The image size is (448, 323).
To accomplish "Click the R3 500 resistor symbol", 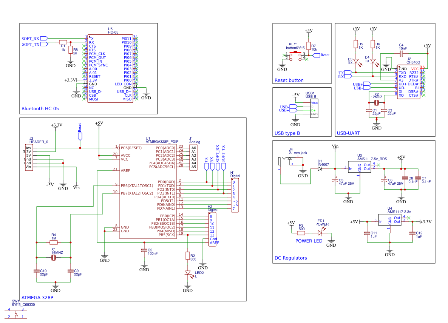I will pyautogui.click(x=301, y=233).
